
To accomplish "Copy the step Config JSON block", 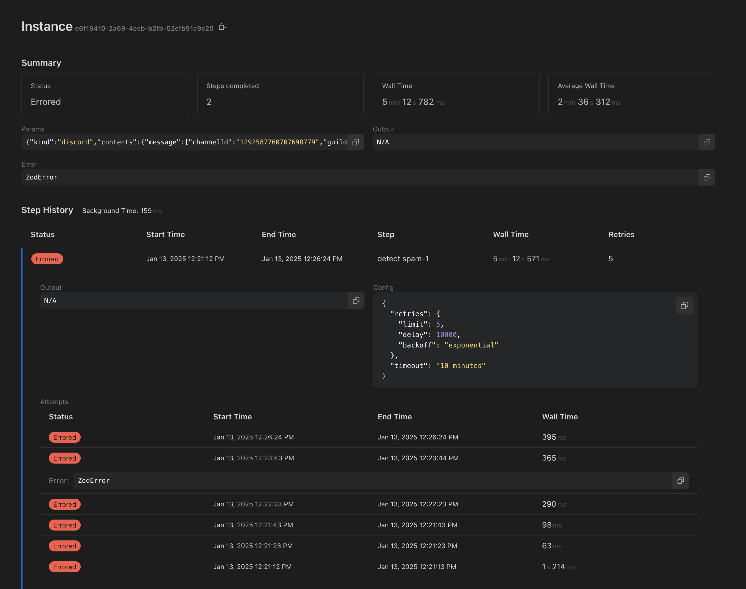I will click(x=684, y=305).
